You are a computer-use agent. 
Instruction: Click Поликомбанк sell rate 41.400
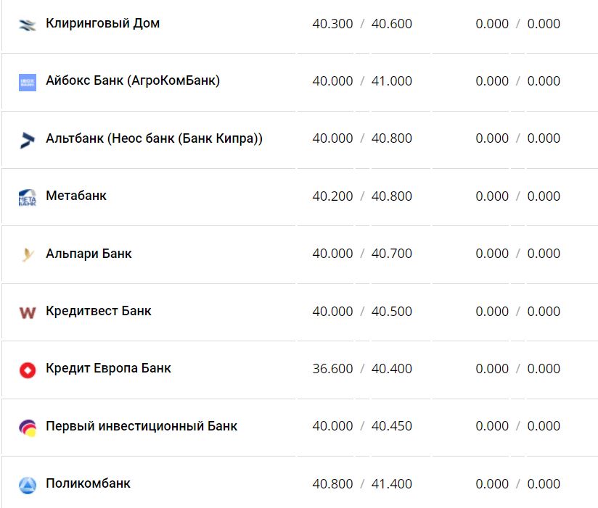click(392, 484)
